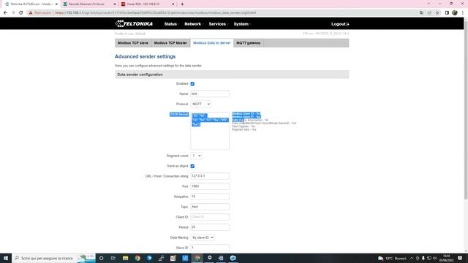Viewport: 468px width, 263px height.
Task: Open the Data filtering dropdown
Action: 203,237
